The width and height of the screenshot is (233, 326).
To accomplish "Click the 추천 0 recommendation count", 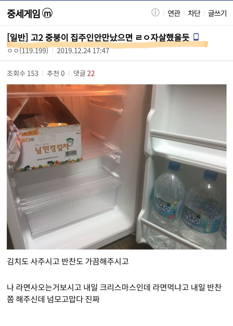I will pos(56,73).
